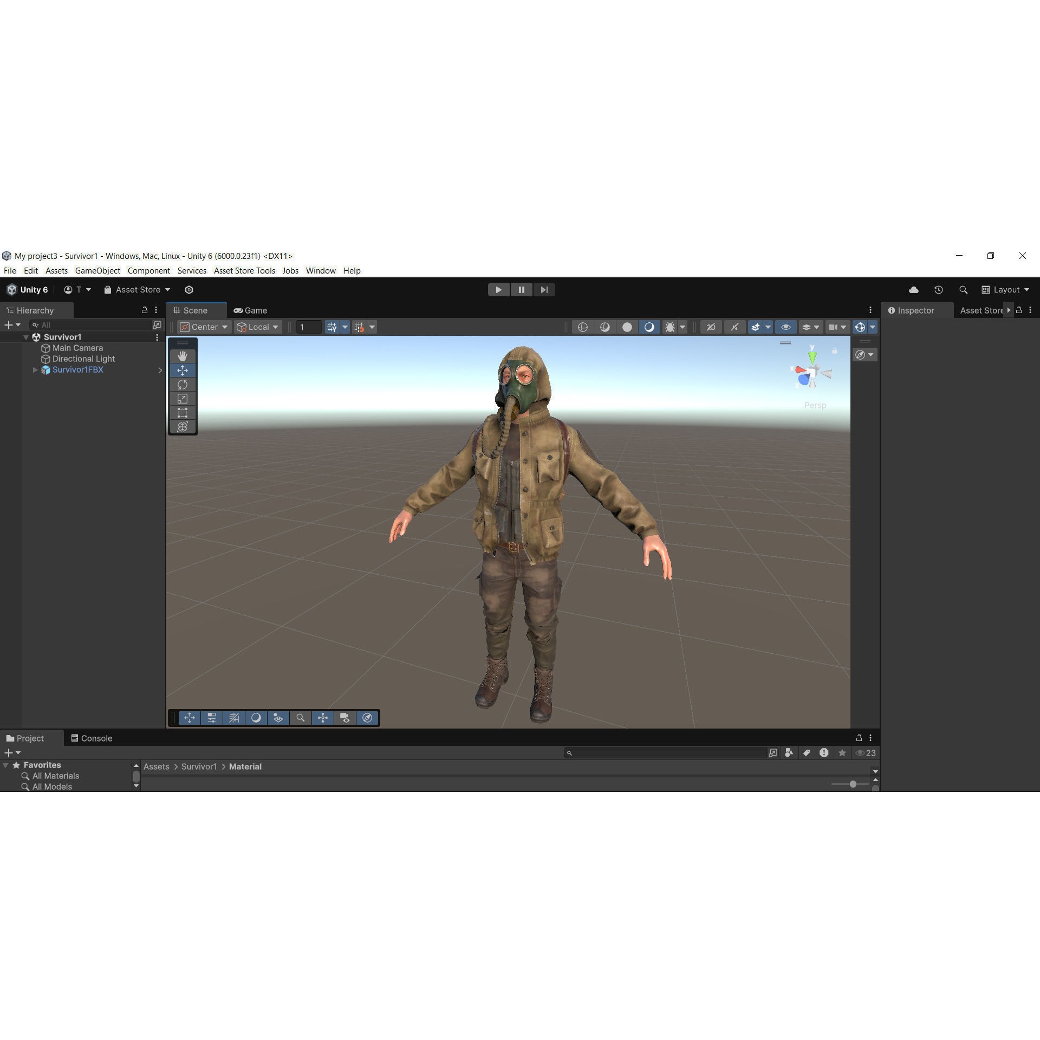Open the Component menu

point(148,271)
